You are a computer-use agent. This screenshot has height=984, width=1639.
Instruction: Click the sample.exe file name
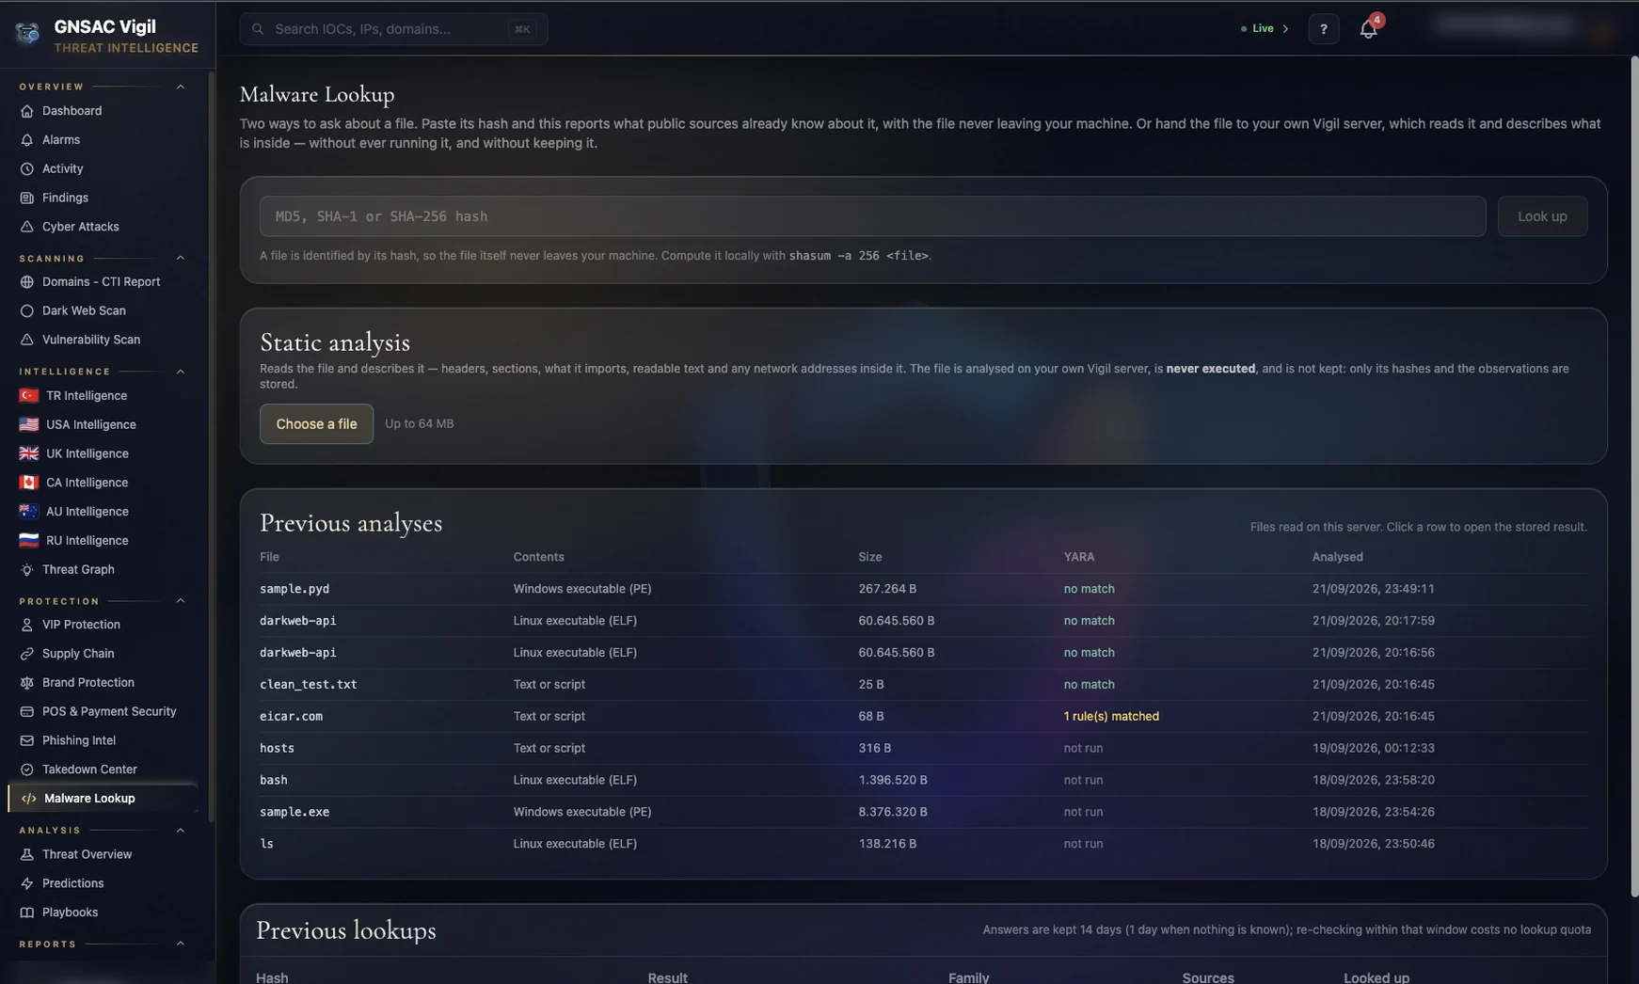[x=294, y=812]
